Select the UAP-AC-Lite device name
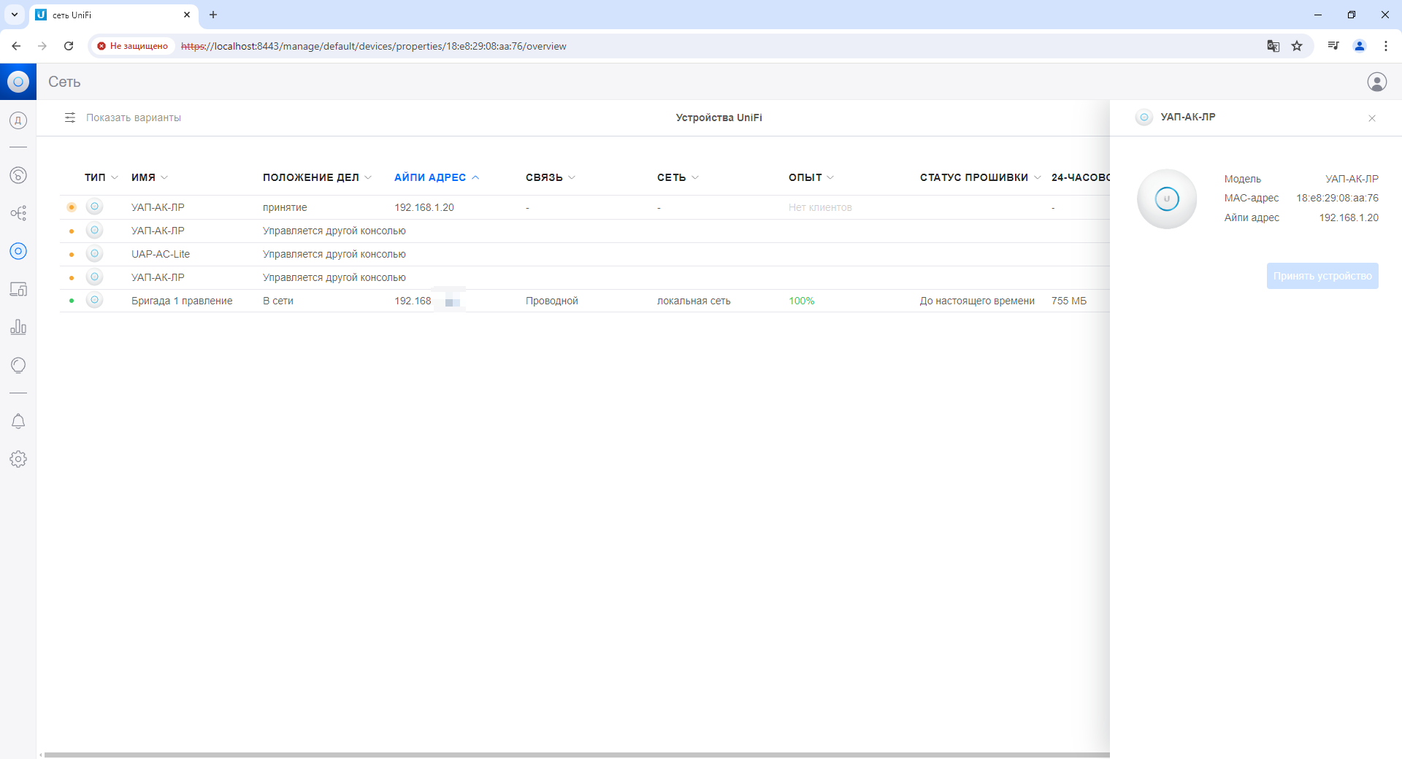This screenshot has width=1402, height=759. pyautogui.click(x=161, y=254)
